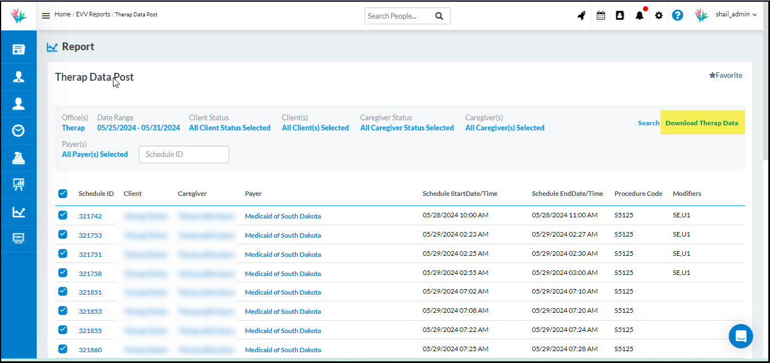Go to Home in the breadcrumb
Viewport: 770px width, 363px height.
[62, 15]
